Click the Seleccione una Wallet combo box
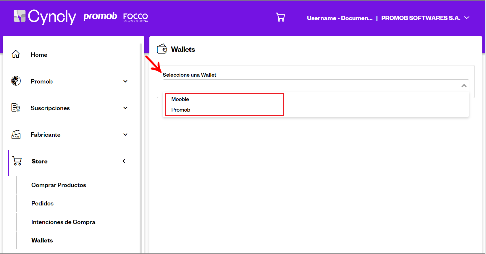The width and height of the screenshot is (486, 254). click(x=316, y=86)
